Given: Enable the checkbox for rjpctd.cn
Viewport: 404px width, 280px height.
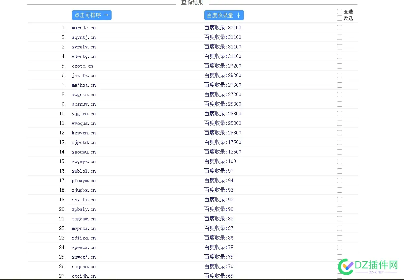Looking at the screenshot, I should 340,142.
